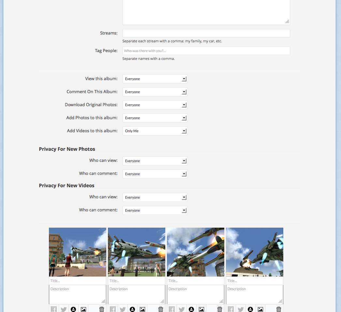Focus the Tag People input field
Image resolution: width=341 pixels, height=312 pixels.
click(x=206, y=51)
